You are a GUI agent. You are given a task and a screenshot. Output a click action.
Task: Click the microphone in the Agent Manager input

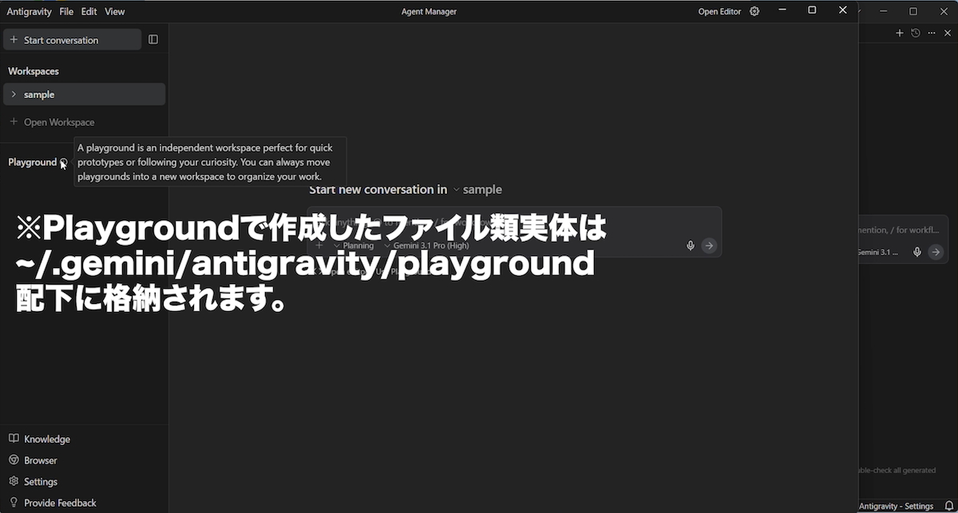691,246
